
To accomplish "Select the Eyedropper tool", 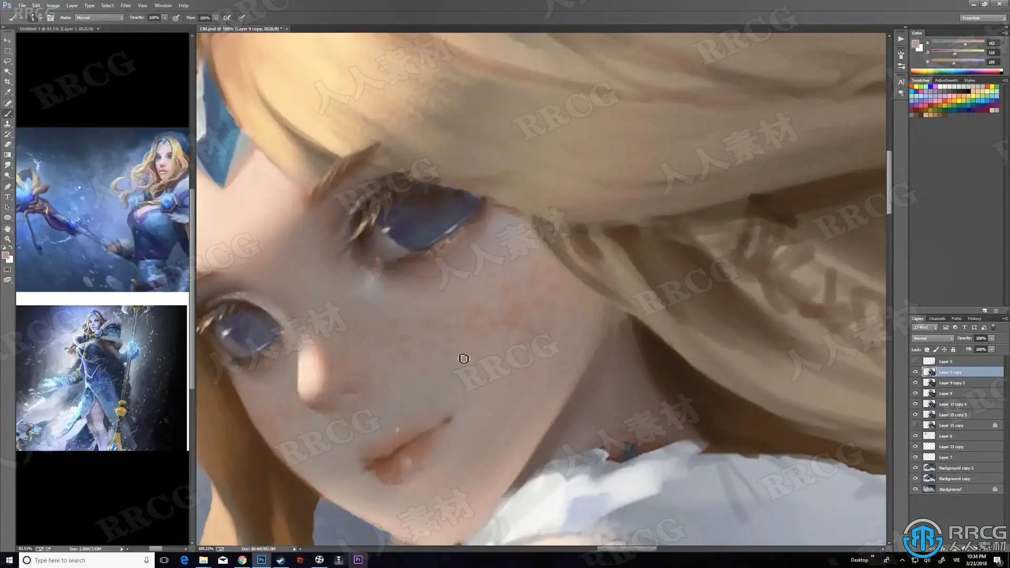I will click(7, 92).
